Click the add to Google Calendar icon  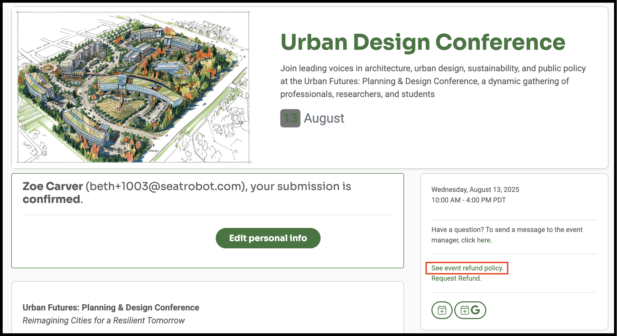click(x=470, y=310)
